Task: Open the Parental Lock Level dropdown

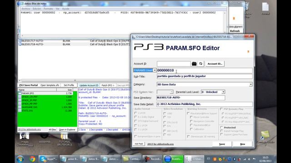Action: point(223,92)
